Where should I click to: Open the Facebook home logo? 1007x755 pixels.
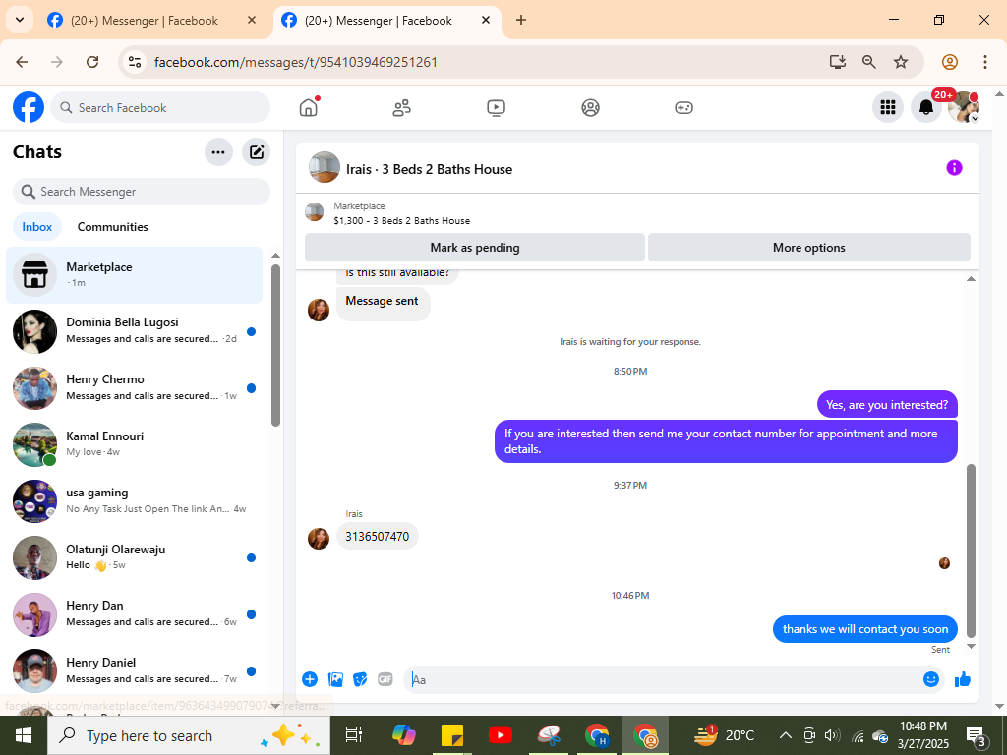coord(29,107)
